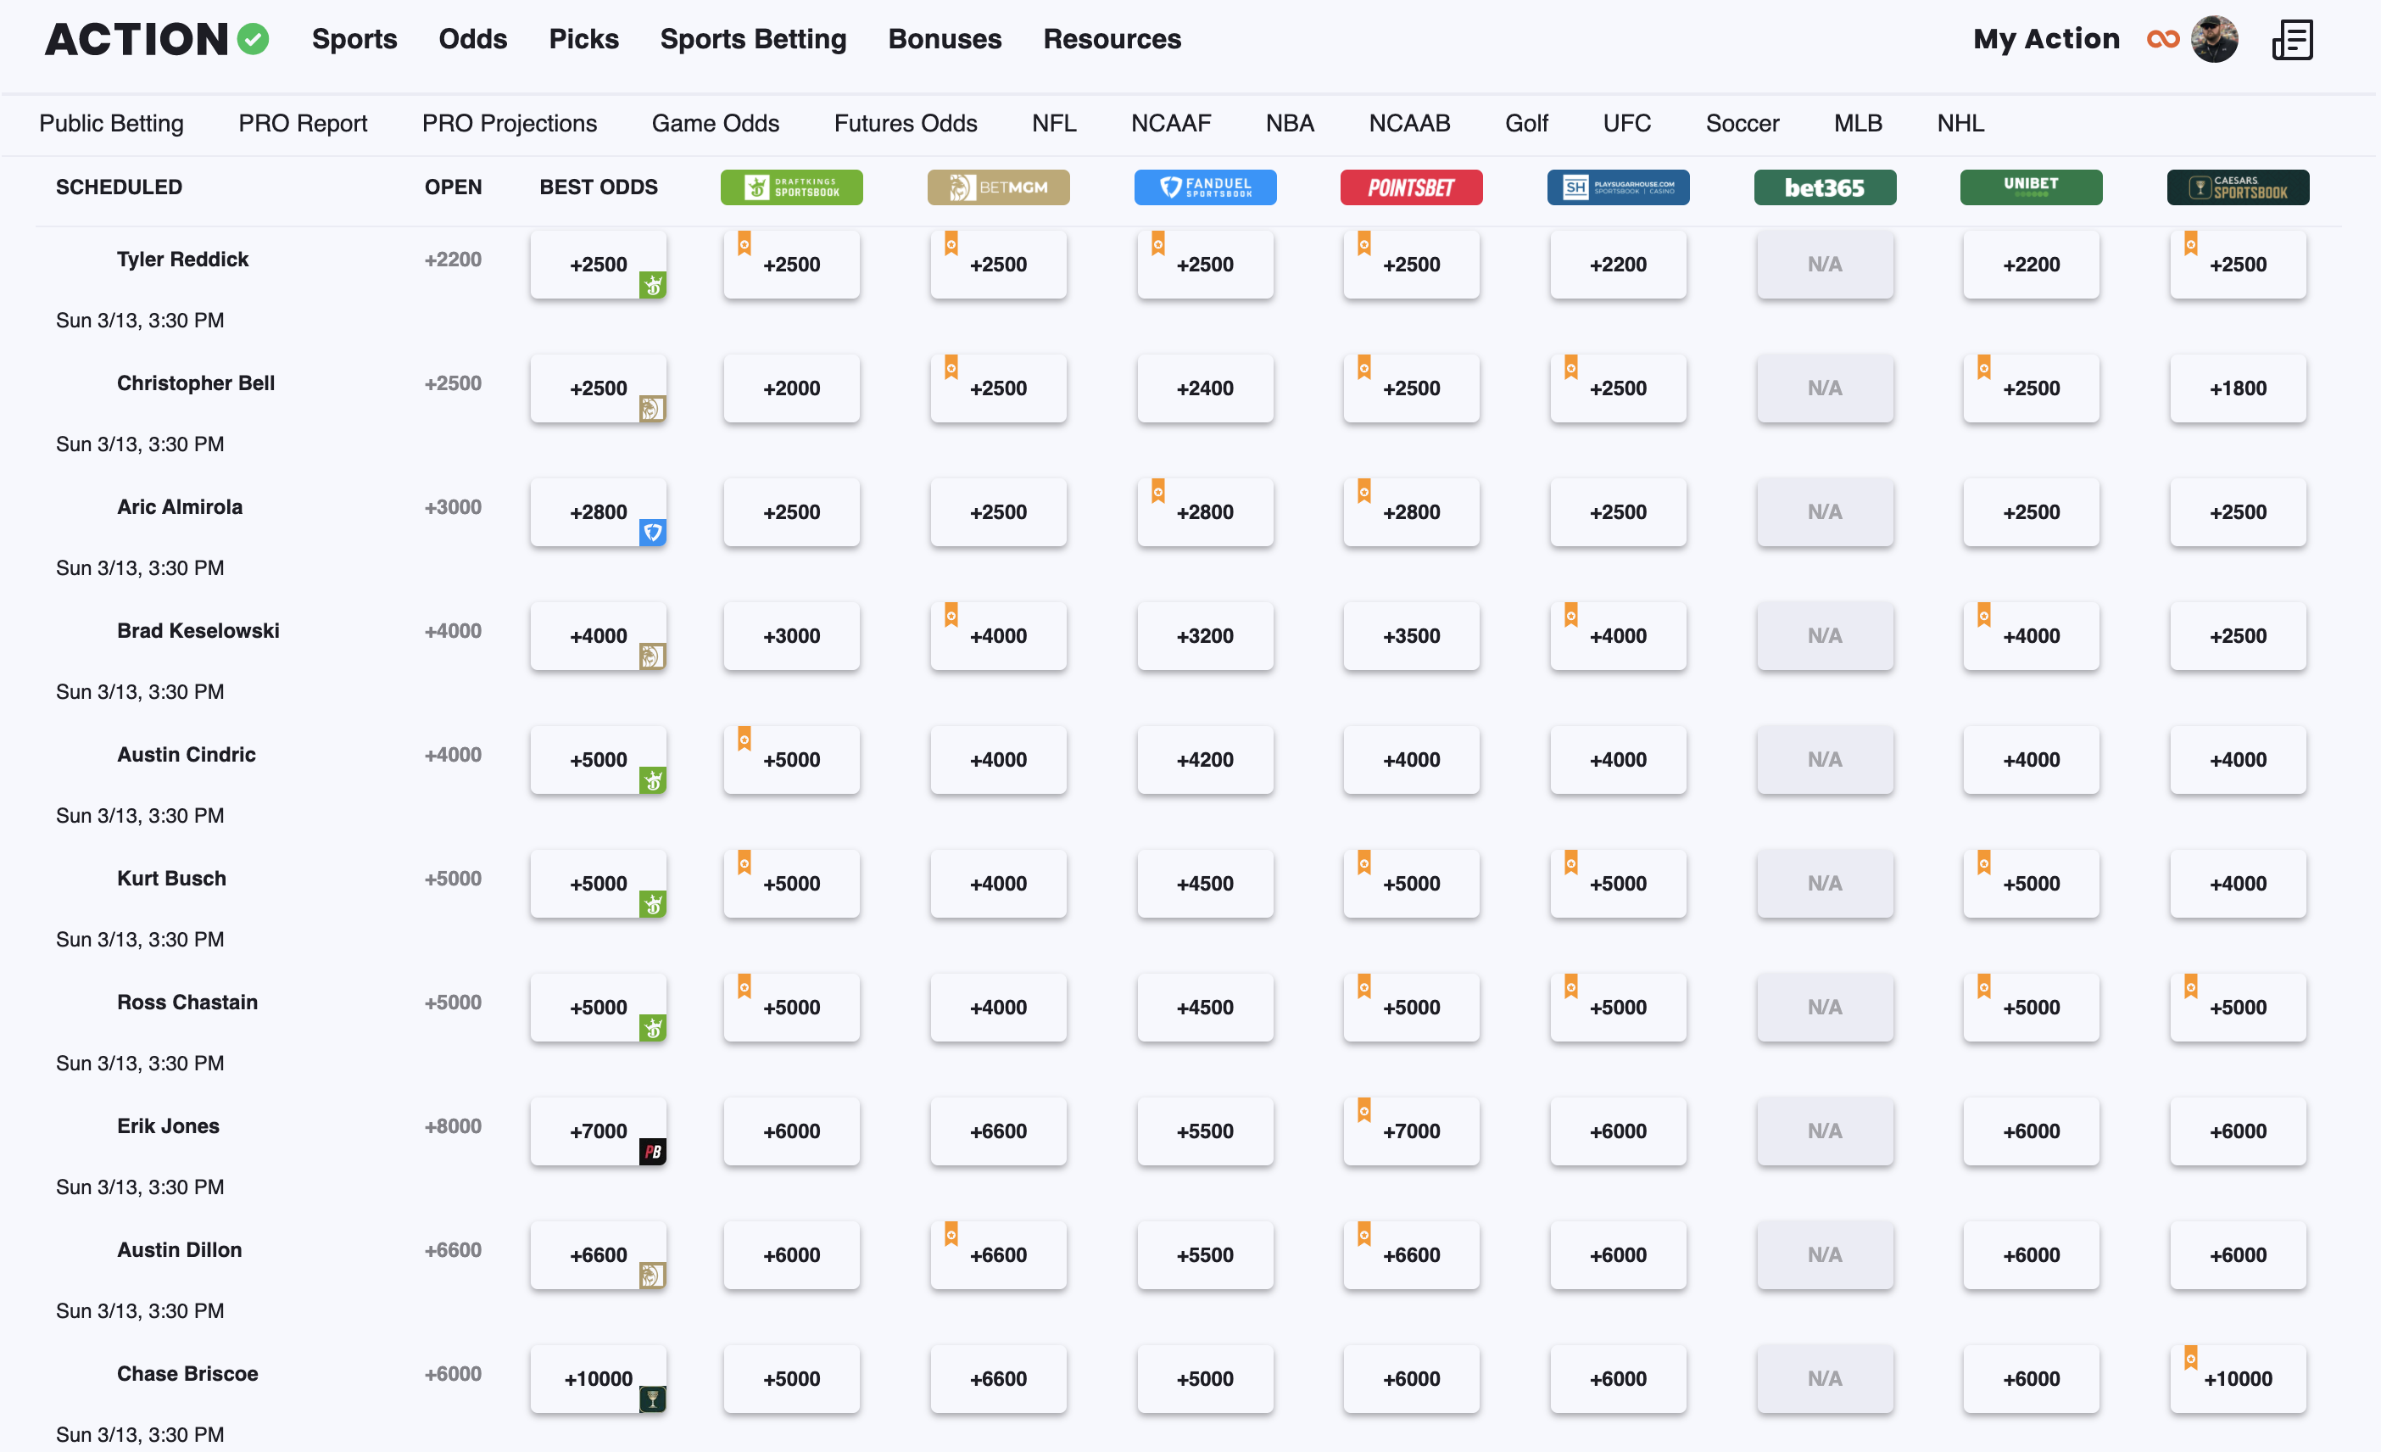Open the Picks menu in navigation

(583, 40)
